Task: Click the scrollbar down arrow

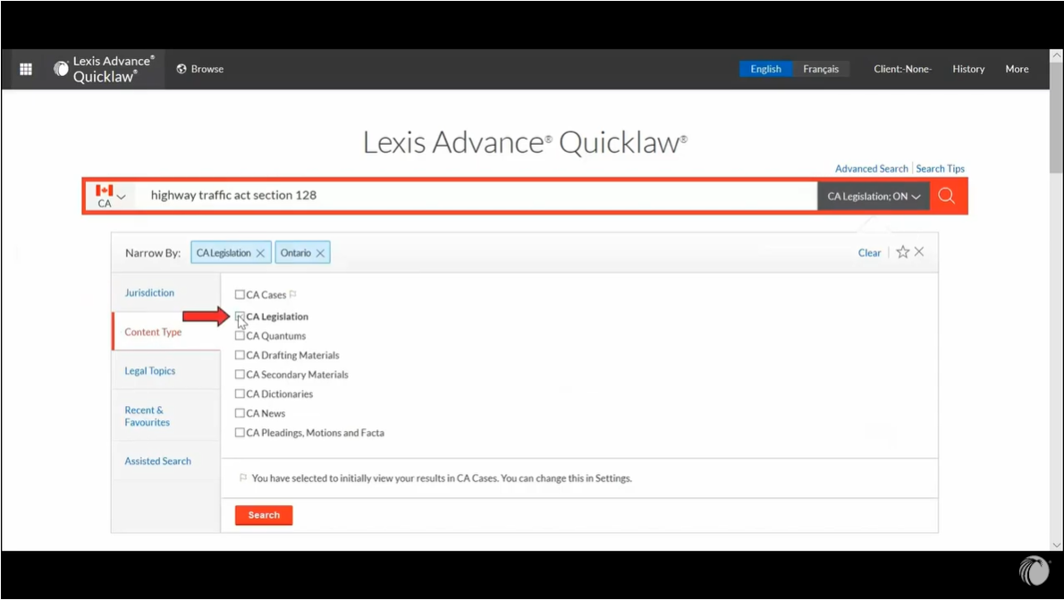Action: pyautogui.click(x=1057, y=545)
